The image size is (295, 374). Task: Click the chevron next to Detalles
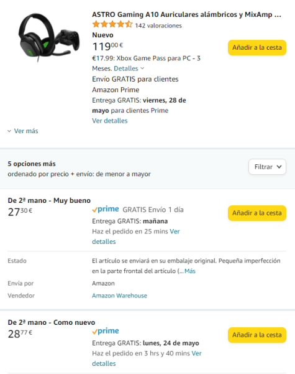(x=142, y=68)
